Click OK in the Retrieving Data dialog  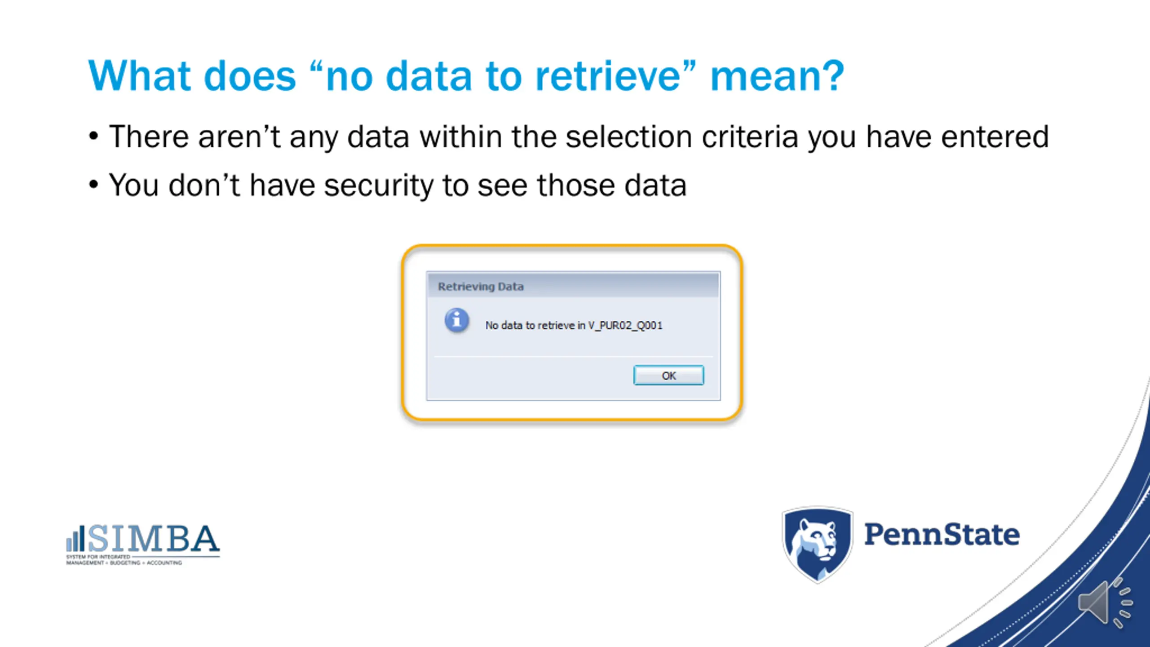[x=668, y=375]
